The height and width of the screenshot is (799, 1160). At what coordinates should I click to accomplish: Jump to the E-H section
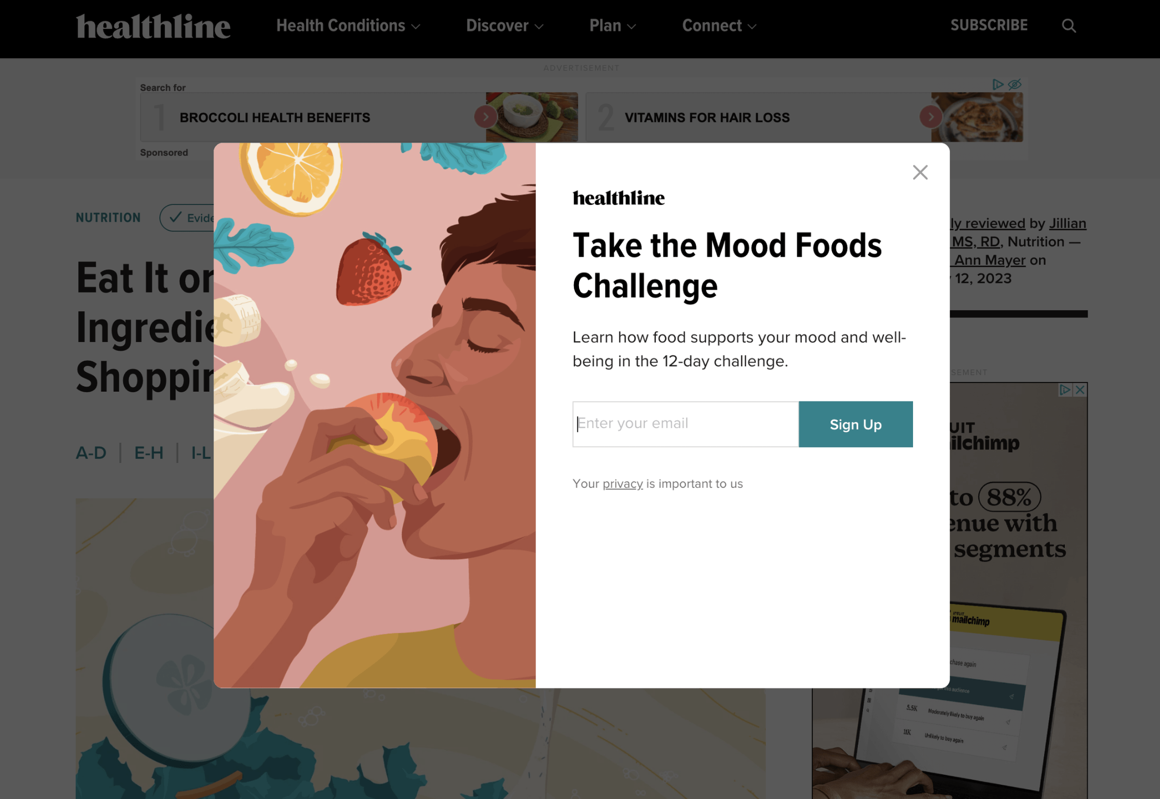click(149, 453)
